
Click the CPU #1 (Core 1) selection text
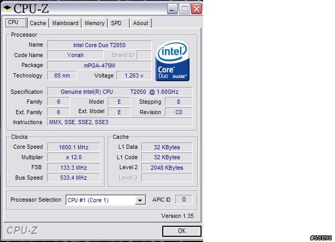pos(88,200)
